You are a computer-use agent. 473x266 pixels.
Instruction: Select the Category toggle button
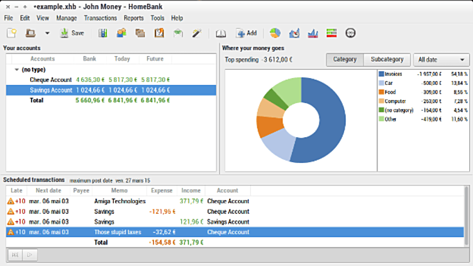[x=345, y=60]
